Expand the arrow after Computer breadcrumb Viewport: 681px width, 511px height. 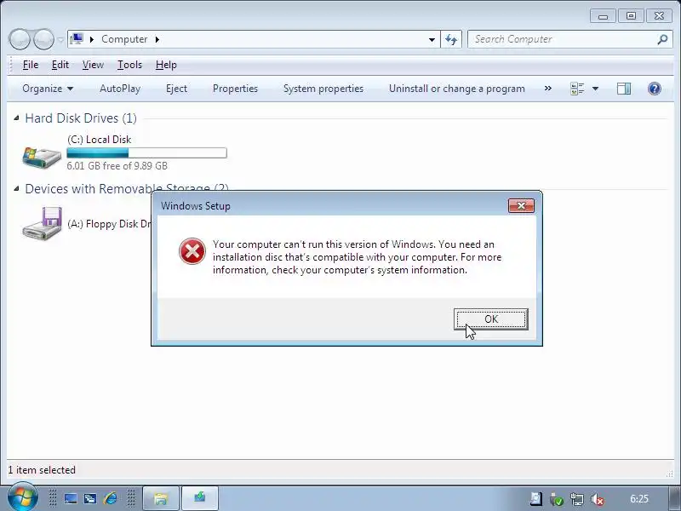157,39
